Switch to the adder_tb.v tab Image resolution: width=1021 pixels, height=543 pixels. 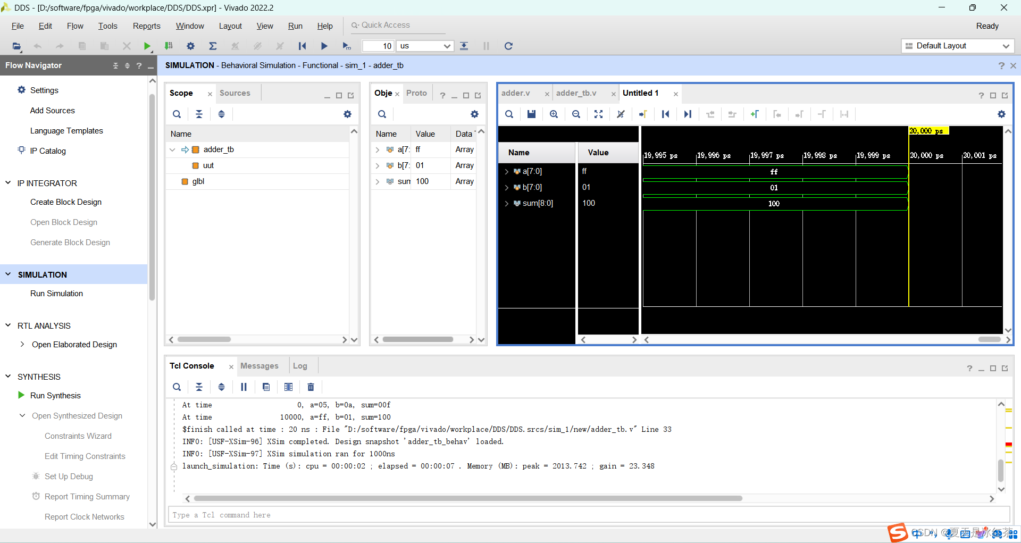click(576, 93)
